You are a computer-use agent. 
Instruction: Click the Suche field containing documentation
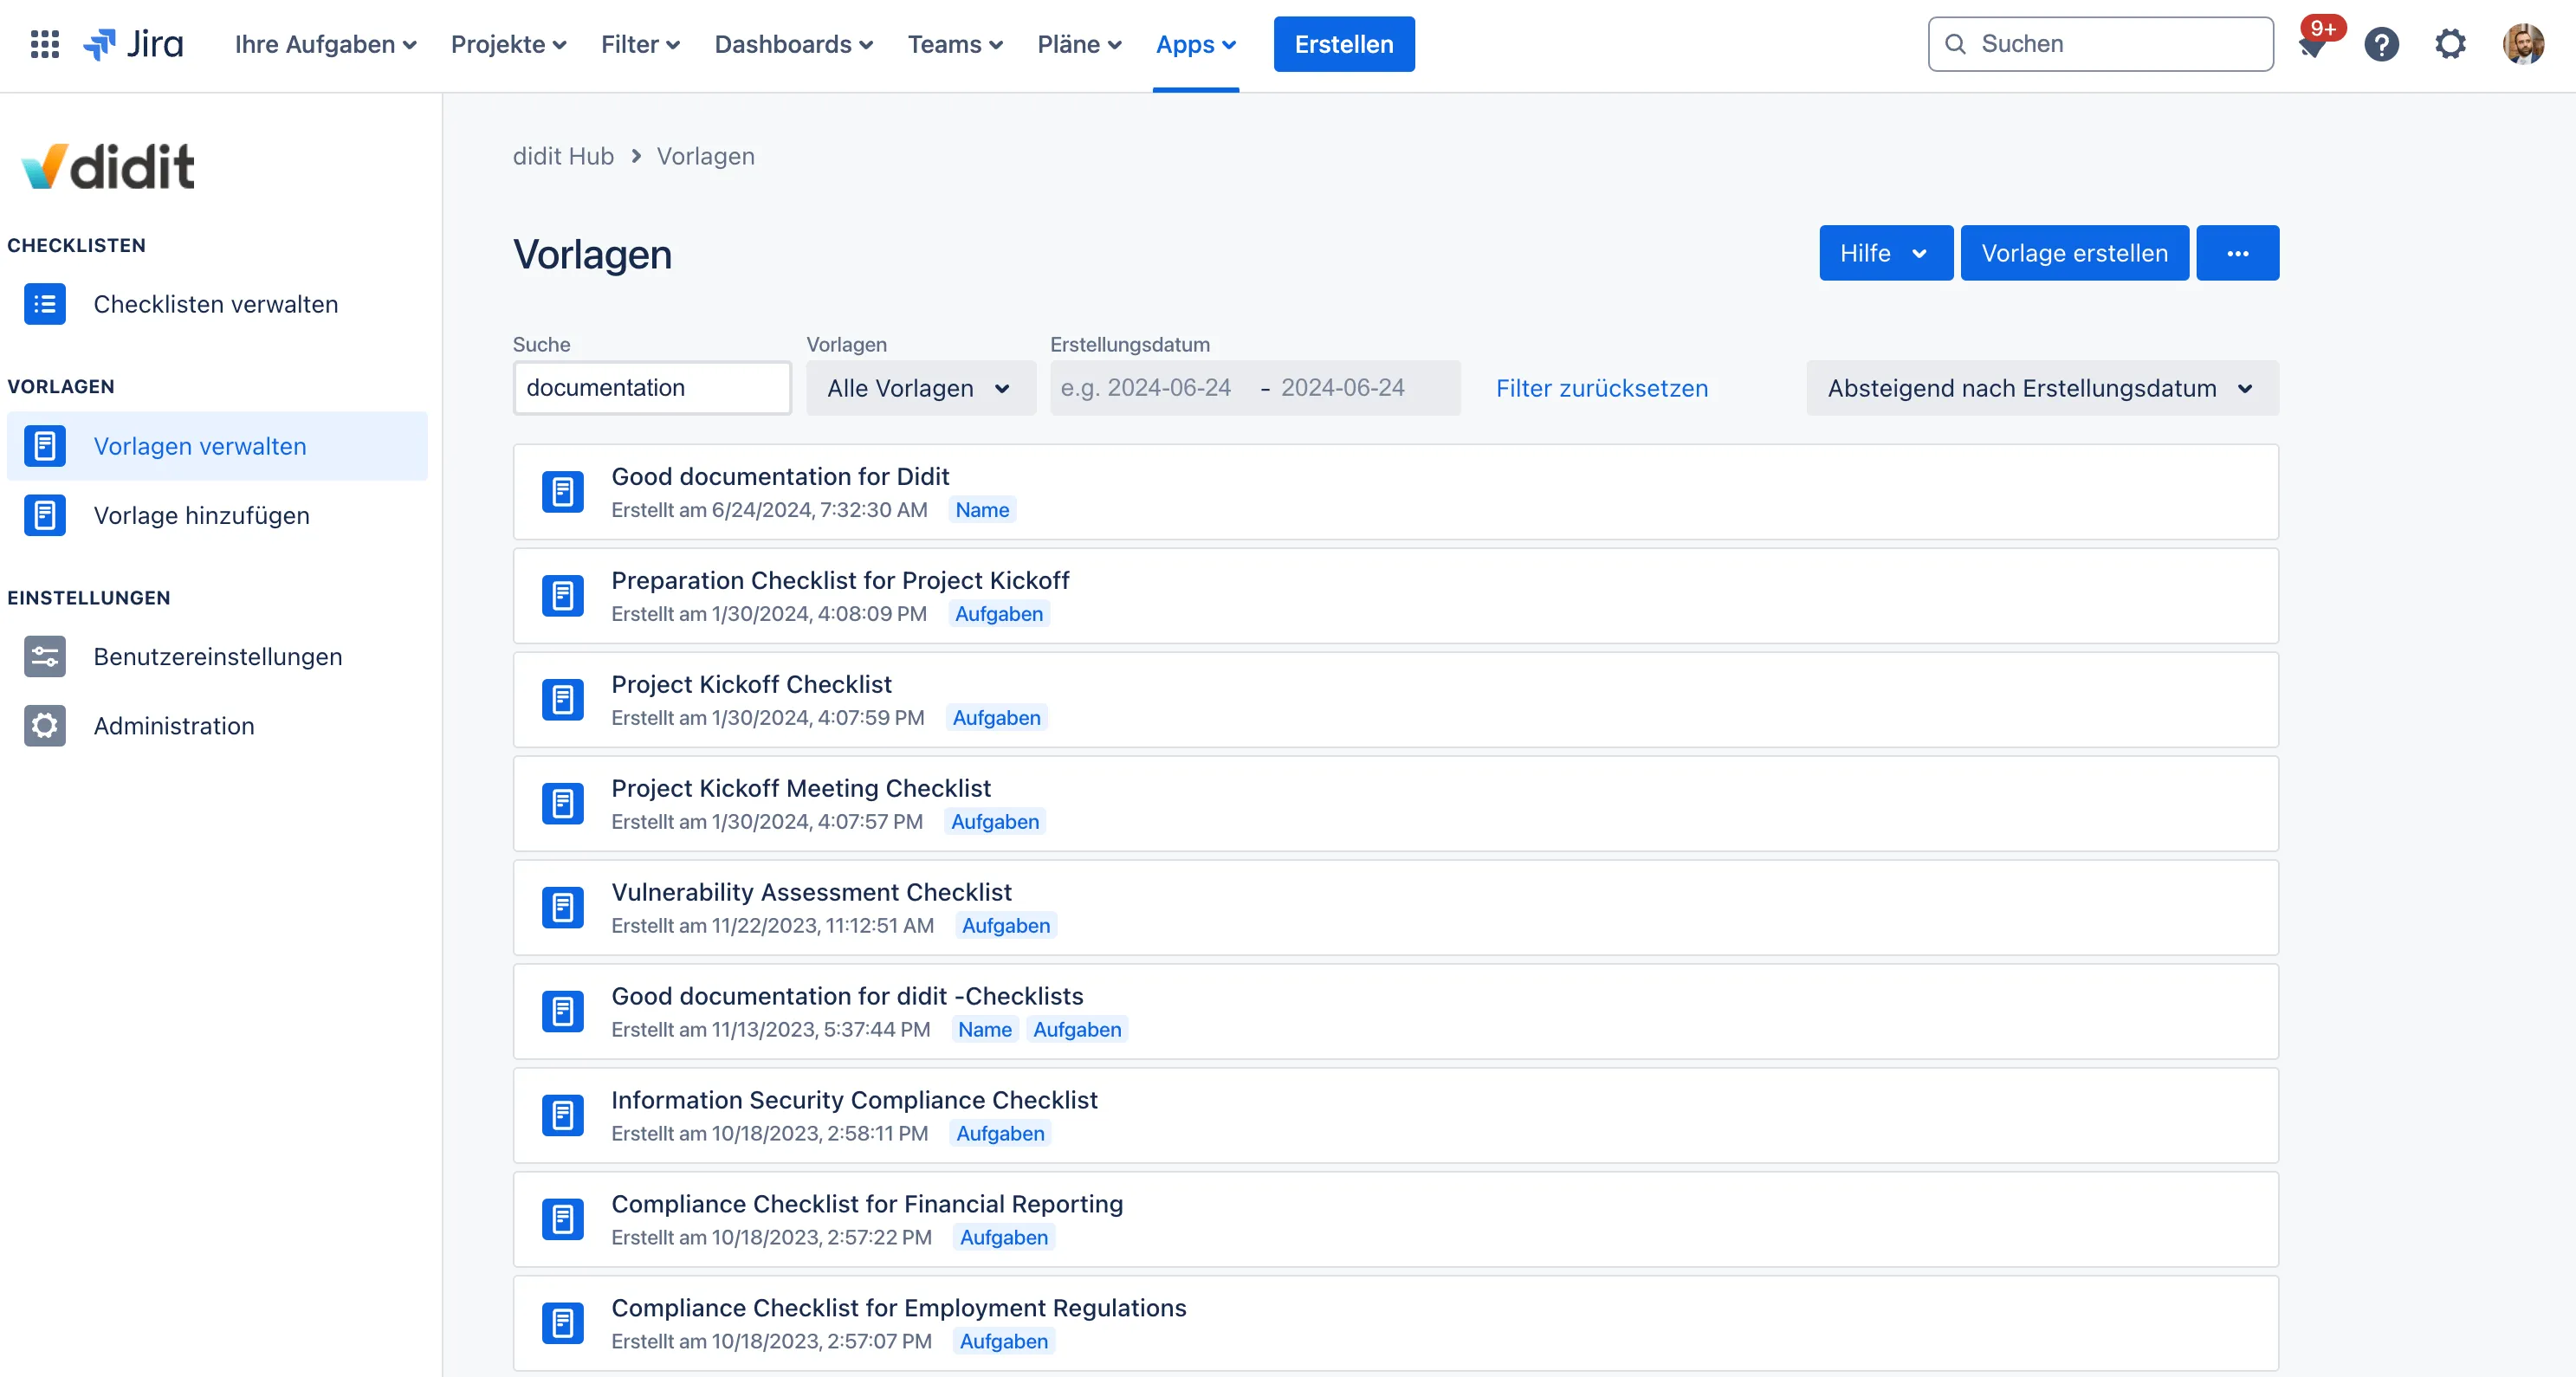[x=652, y=388]
